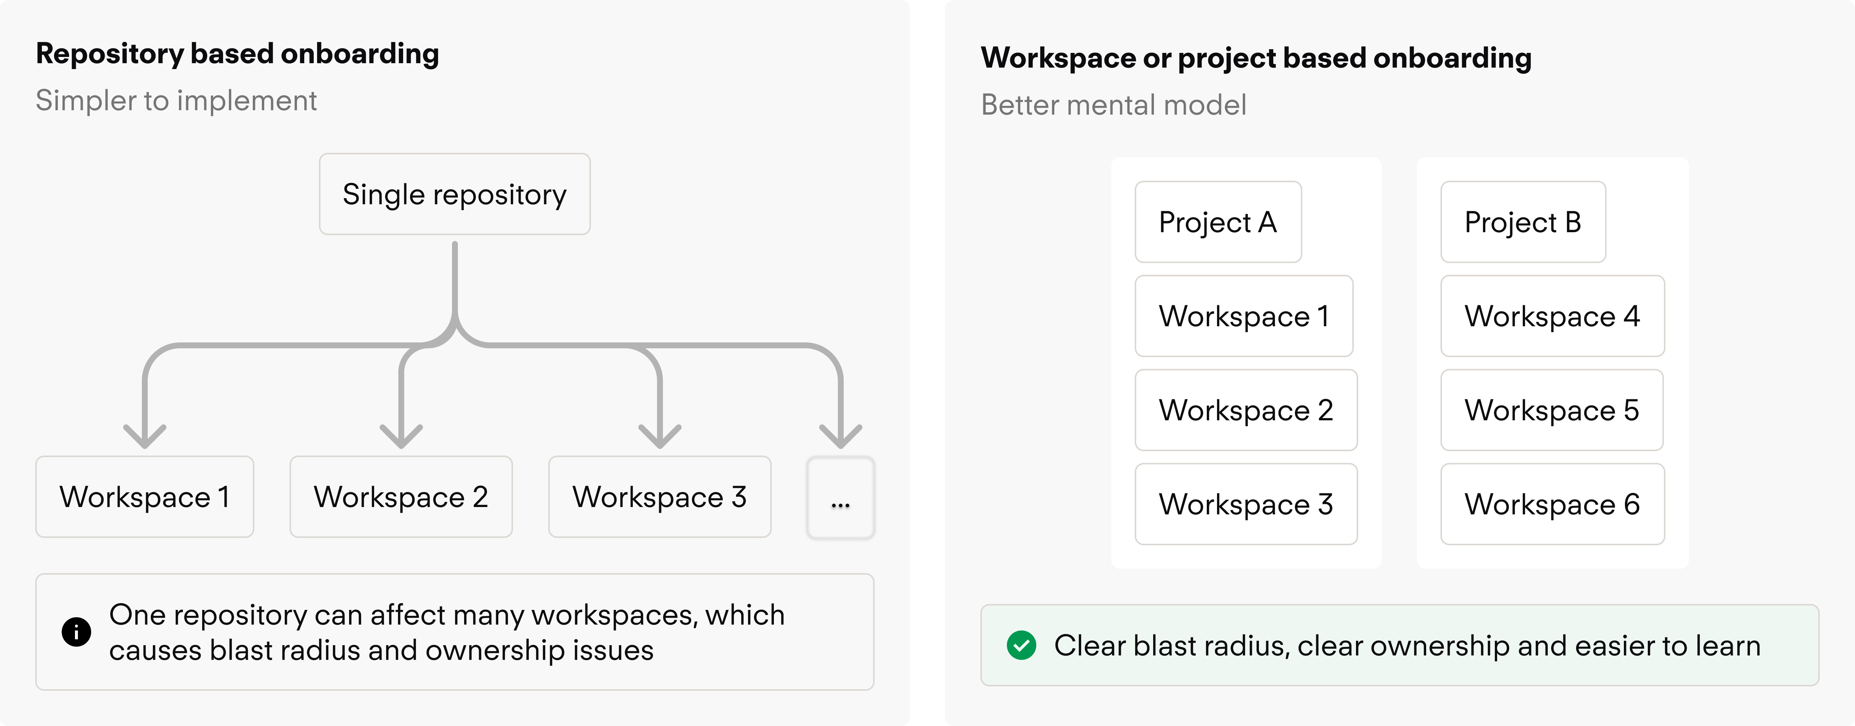1855x726 pixels.
Task: Open Workspace 4 under Project B
Action: click(1552, 316)
